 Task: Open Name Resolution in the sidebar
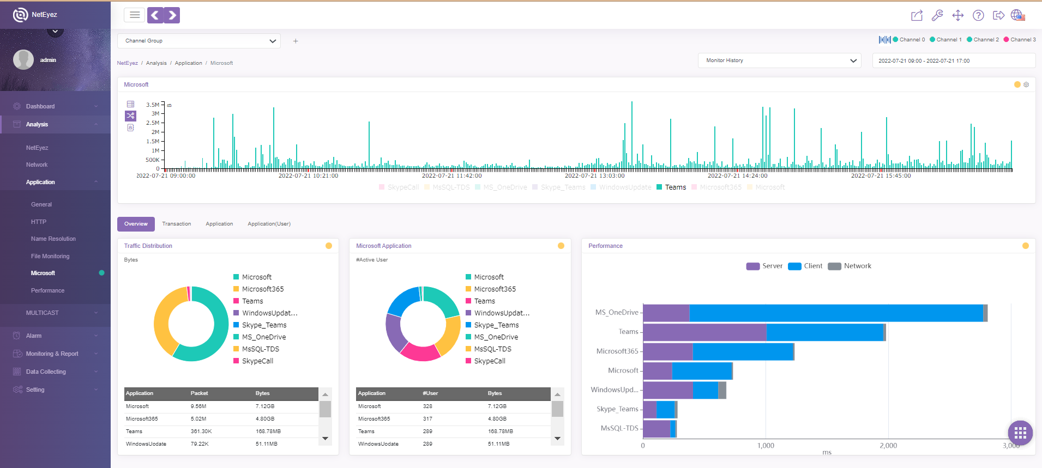[x=53, y=239]
